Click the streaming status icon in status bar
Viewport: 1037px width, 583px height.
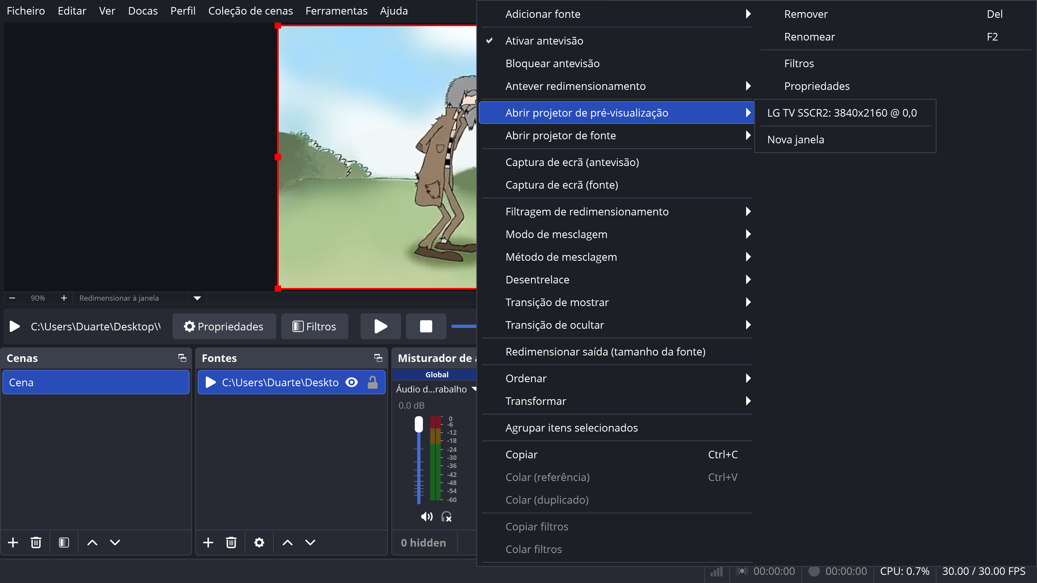click(x=742, y=571)
